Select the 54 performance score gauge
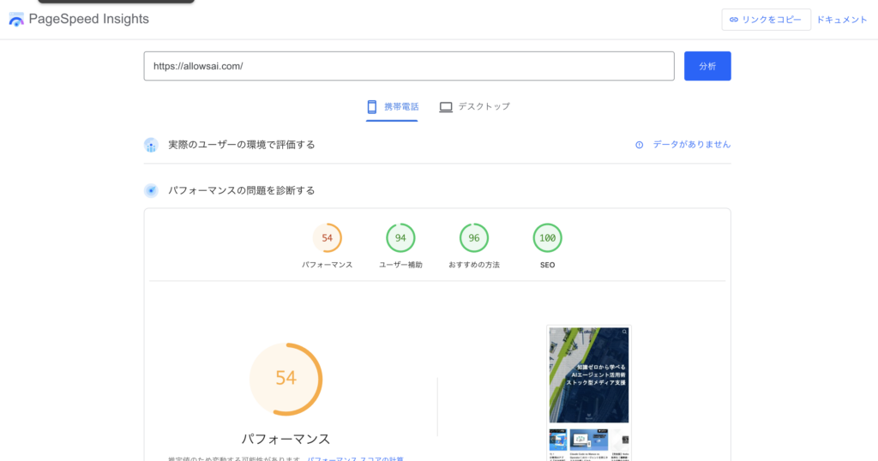The image size is (878, 461). 327,238
